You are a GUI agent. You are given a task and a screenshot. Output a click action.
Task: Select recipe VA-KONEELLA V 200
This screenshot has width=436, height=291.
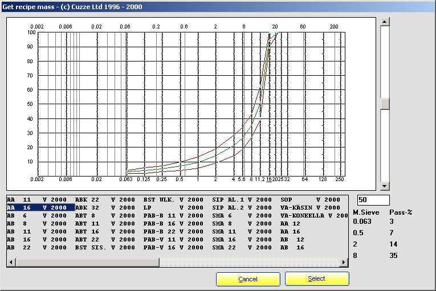pyautogui.click(x=314, y=216)
